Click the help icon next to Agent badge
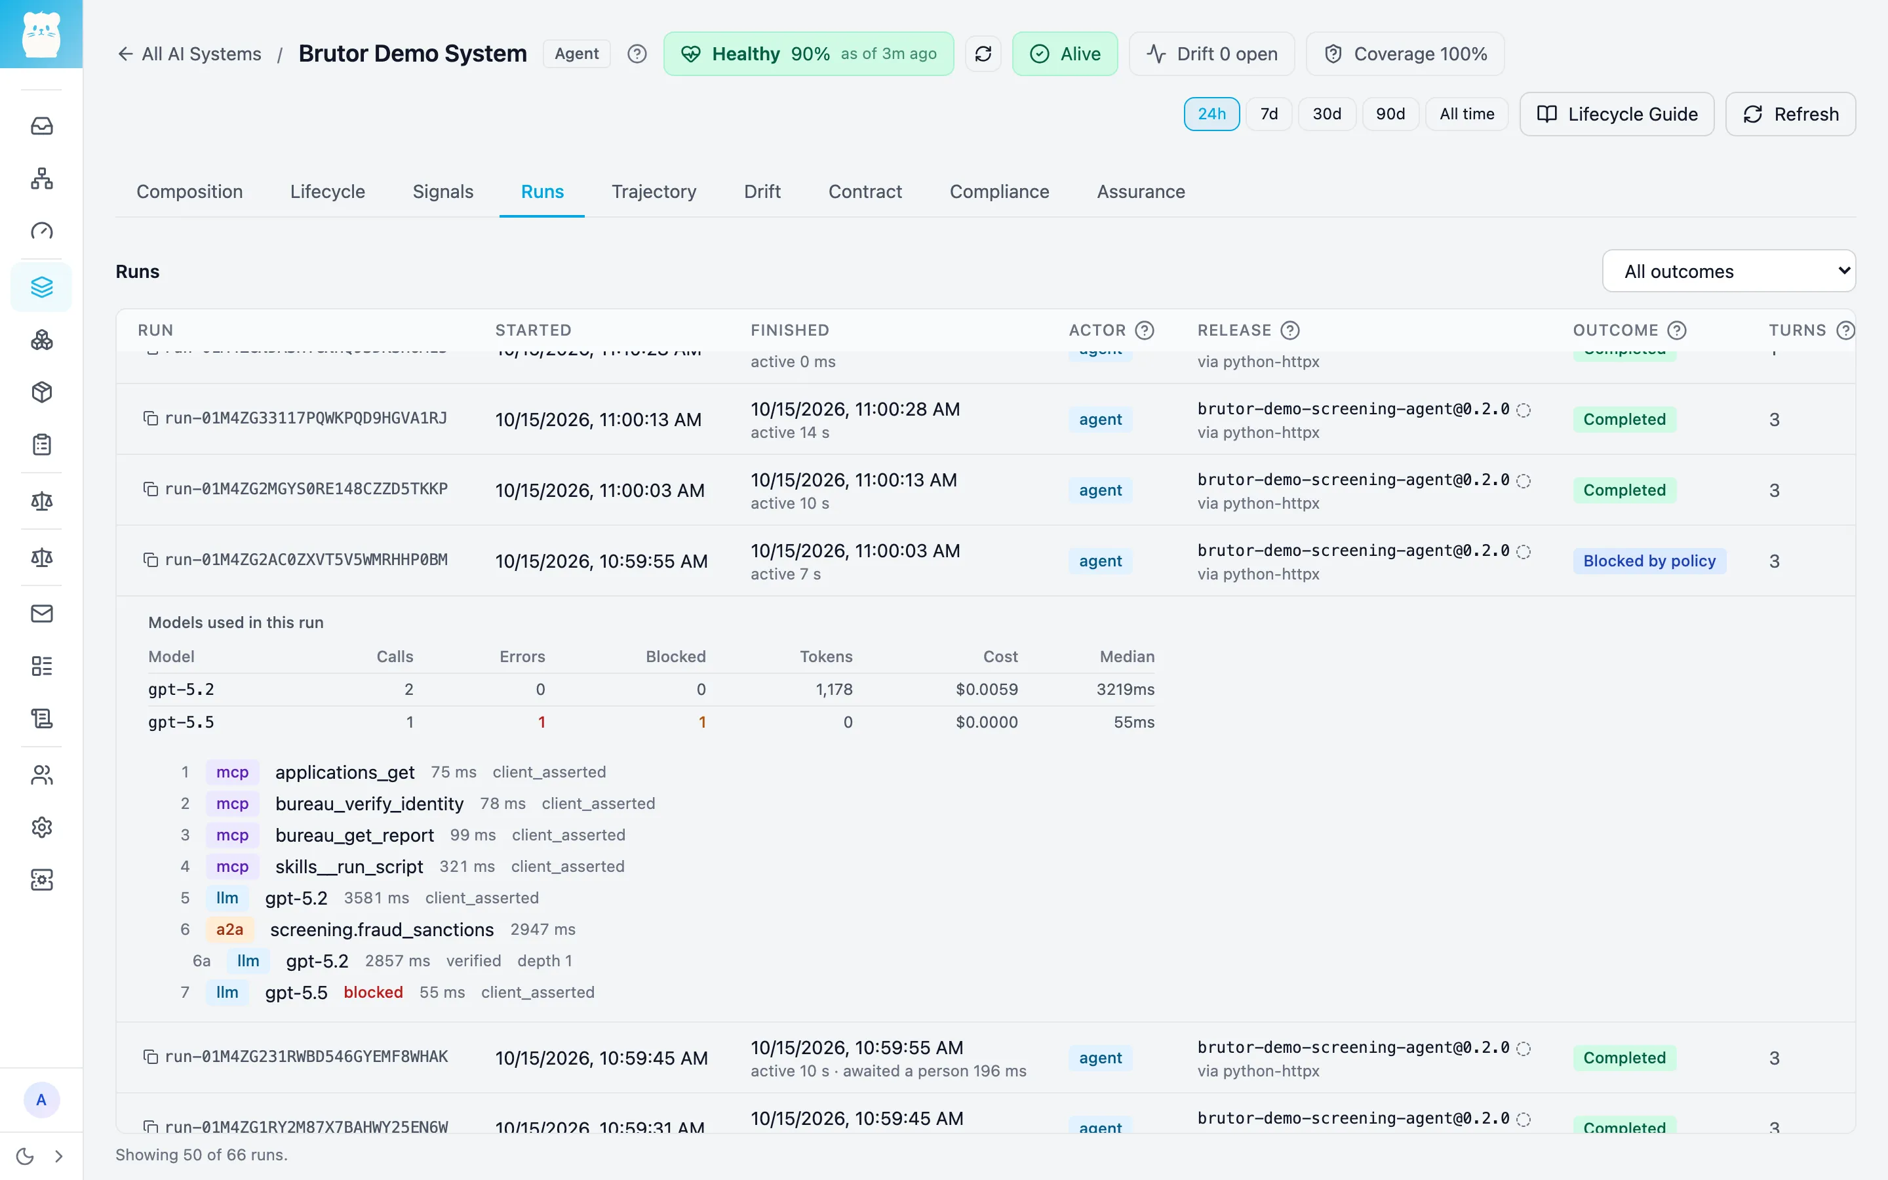1888x1180 pixels. point(637,54)
